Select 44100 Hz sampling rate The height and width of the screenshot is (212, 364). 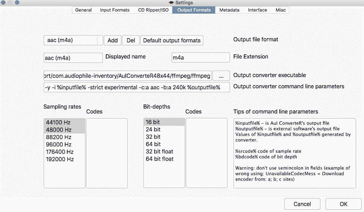64,122
